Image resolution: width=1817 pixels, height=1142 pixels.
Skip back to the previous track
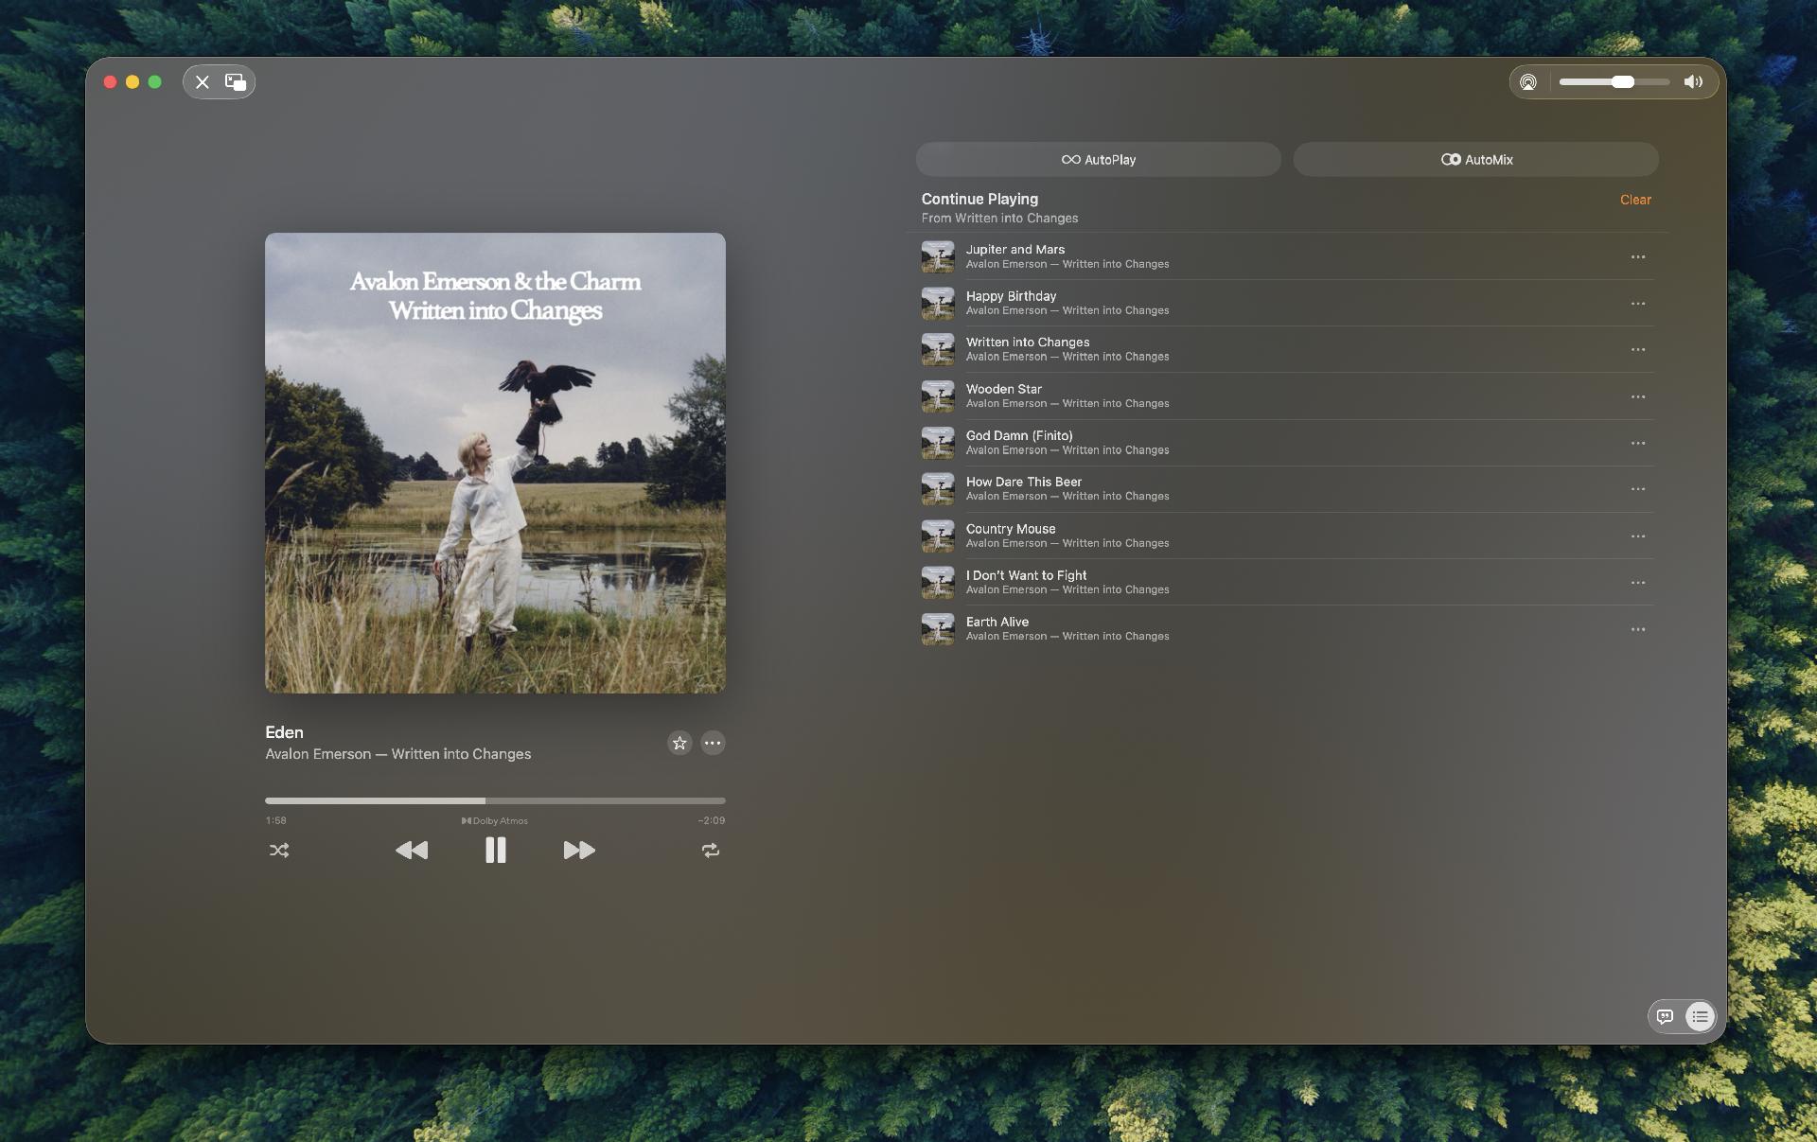(412, 851)
